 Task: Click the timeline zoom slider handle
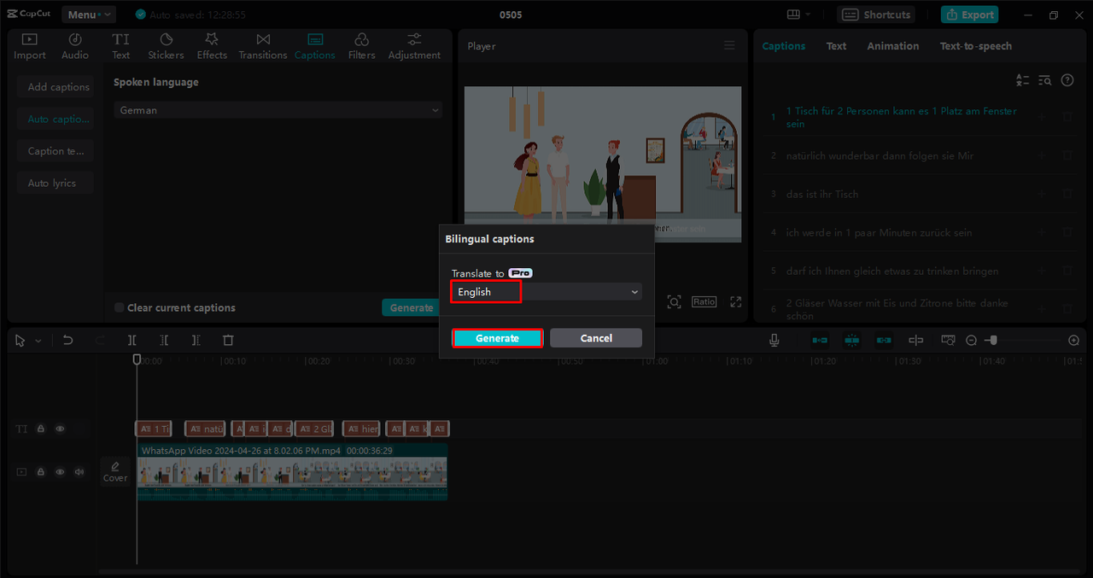coord(992,340)
